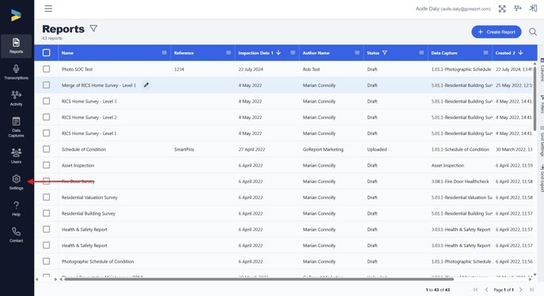Check the Photo SOC Test row checkbox
This screenshot has width=544, height=296.
(46, 69)
